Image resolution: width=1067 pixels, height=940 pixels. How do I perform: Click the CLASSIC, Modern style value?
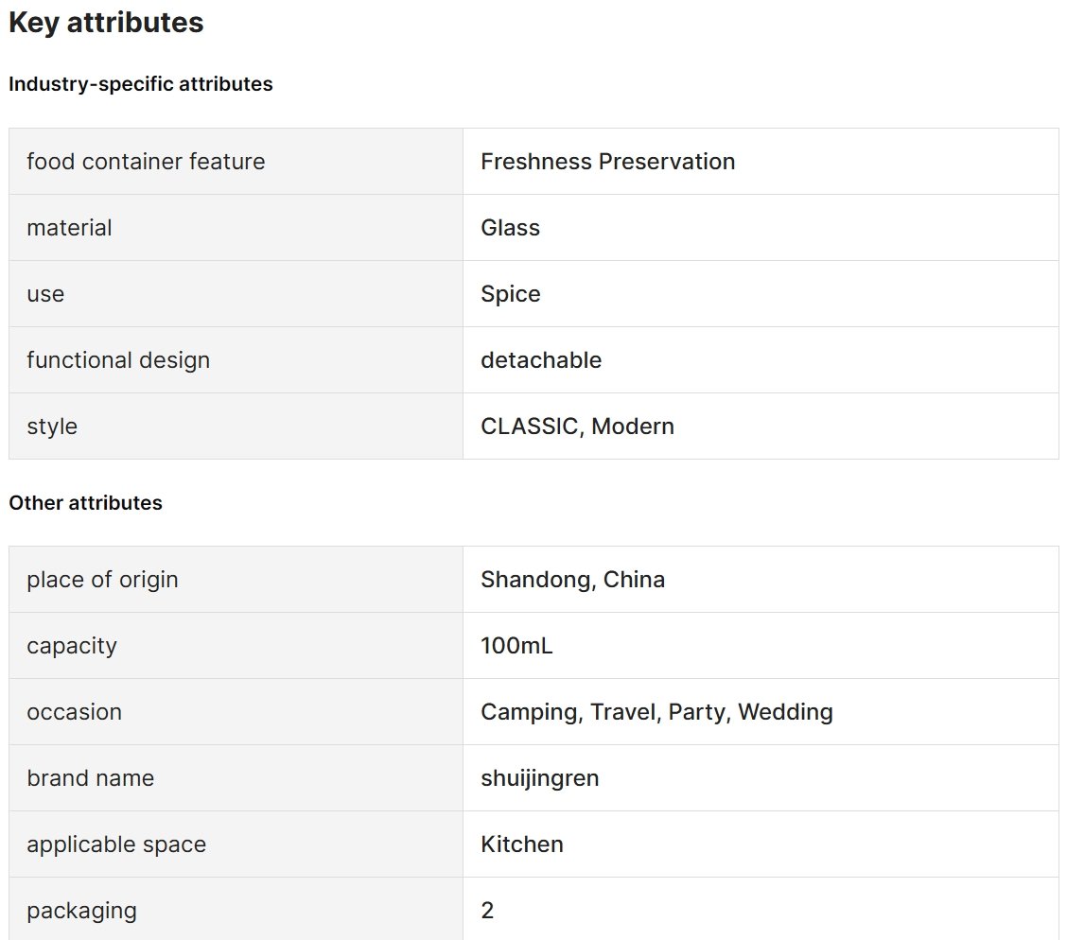[x=577, y=426]
